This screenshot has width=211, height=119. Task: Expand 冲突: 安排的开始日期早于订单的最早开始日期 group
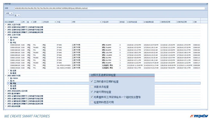click(x=6, y=30)
